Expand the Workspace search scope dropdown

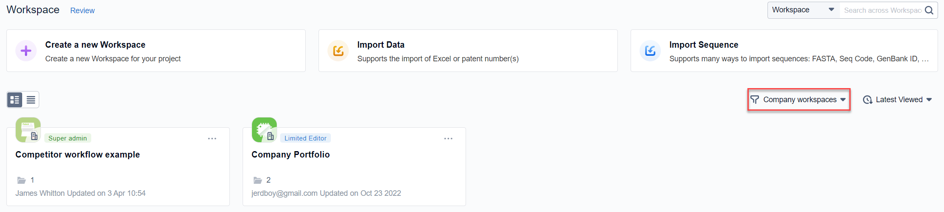click(803, 10)
